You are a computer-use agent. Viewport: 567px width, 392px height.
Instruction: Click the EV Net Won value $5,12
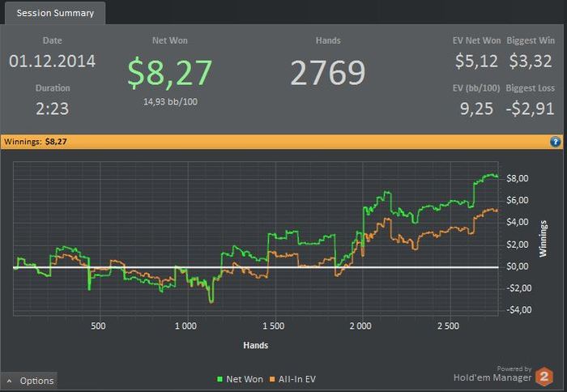pos(476,61)
